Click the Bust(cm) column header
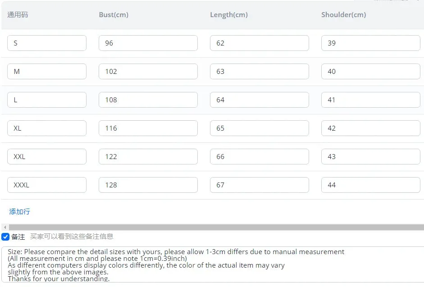424x287 pixels. [x=114, y=14]
